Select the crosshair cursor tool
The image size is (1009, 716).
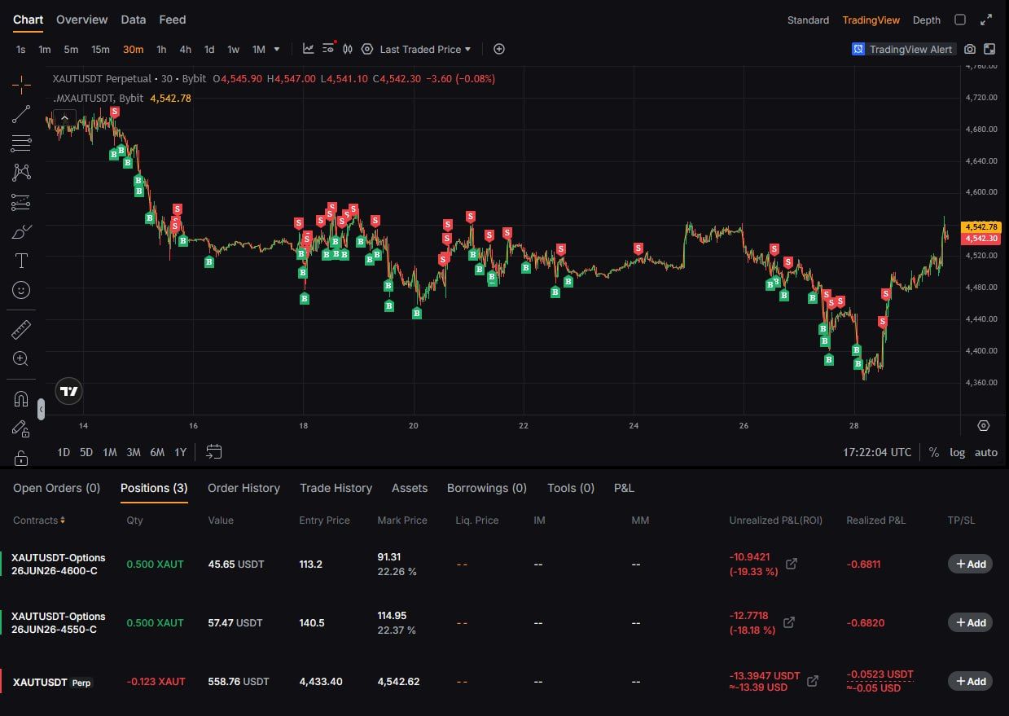21,84
